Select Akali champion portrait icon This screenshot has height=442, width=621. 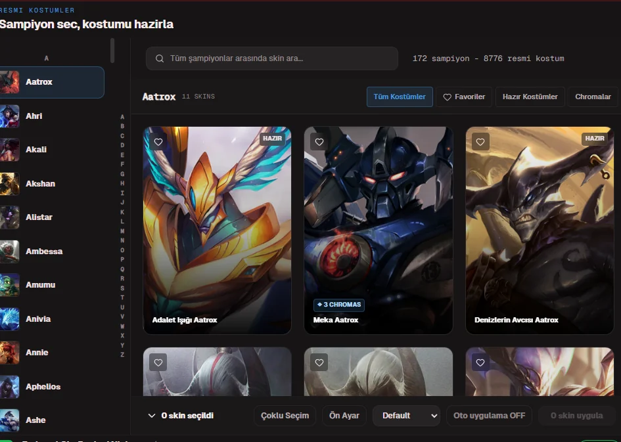(x=9, y=150)
